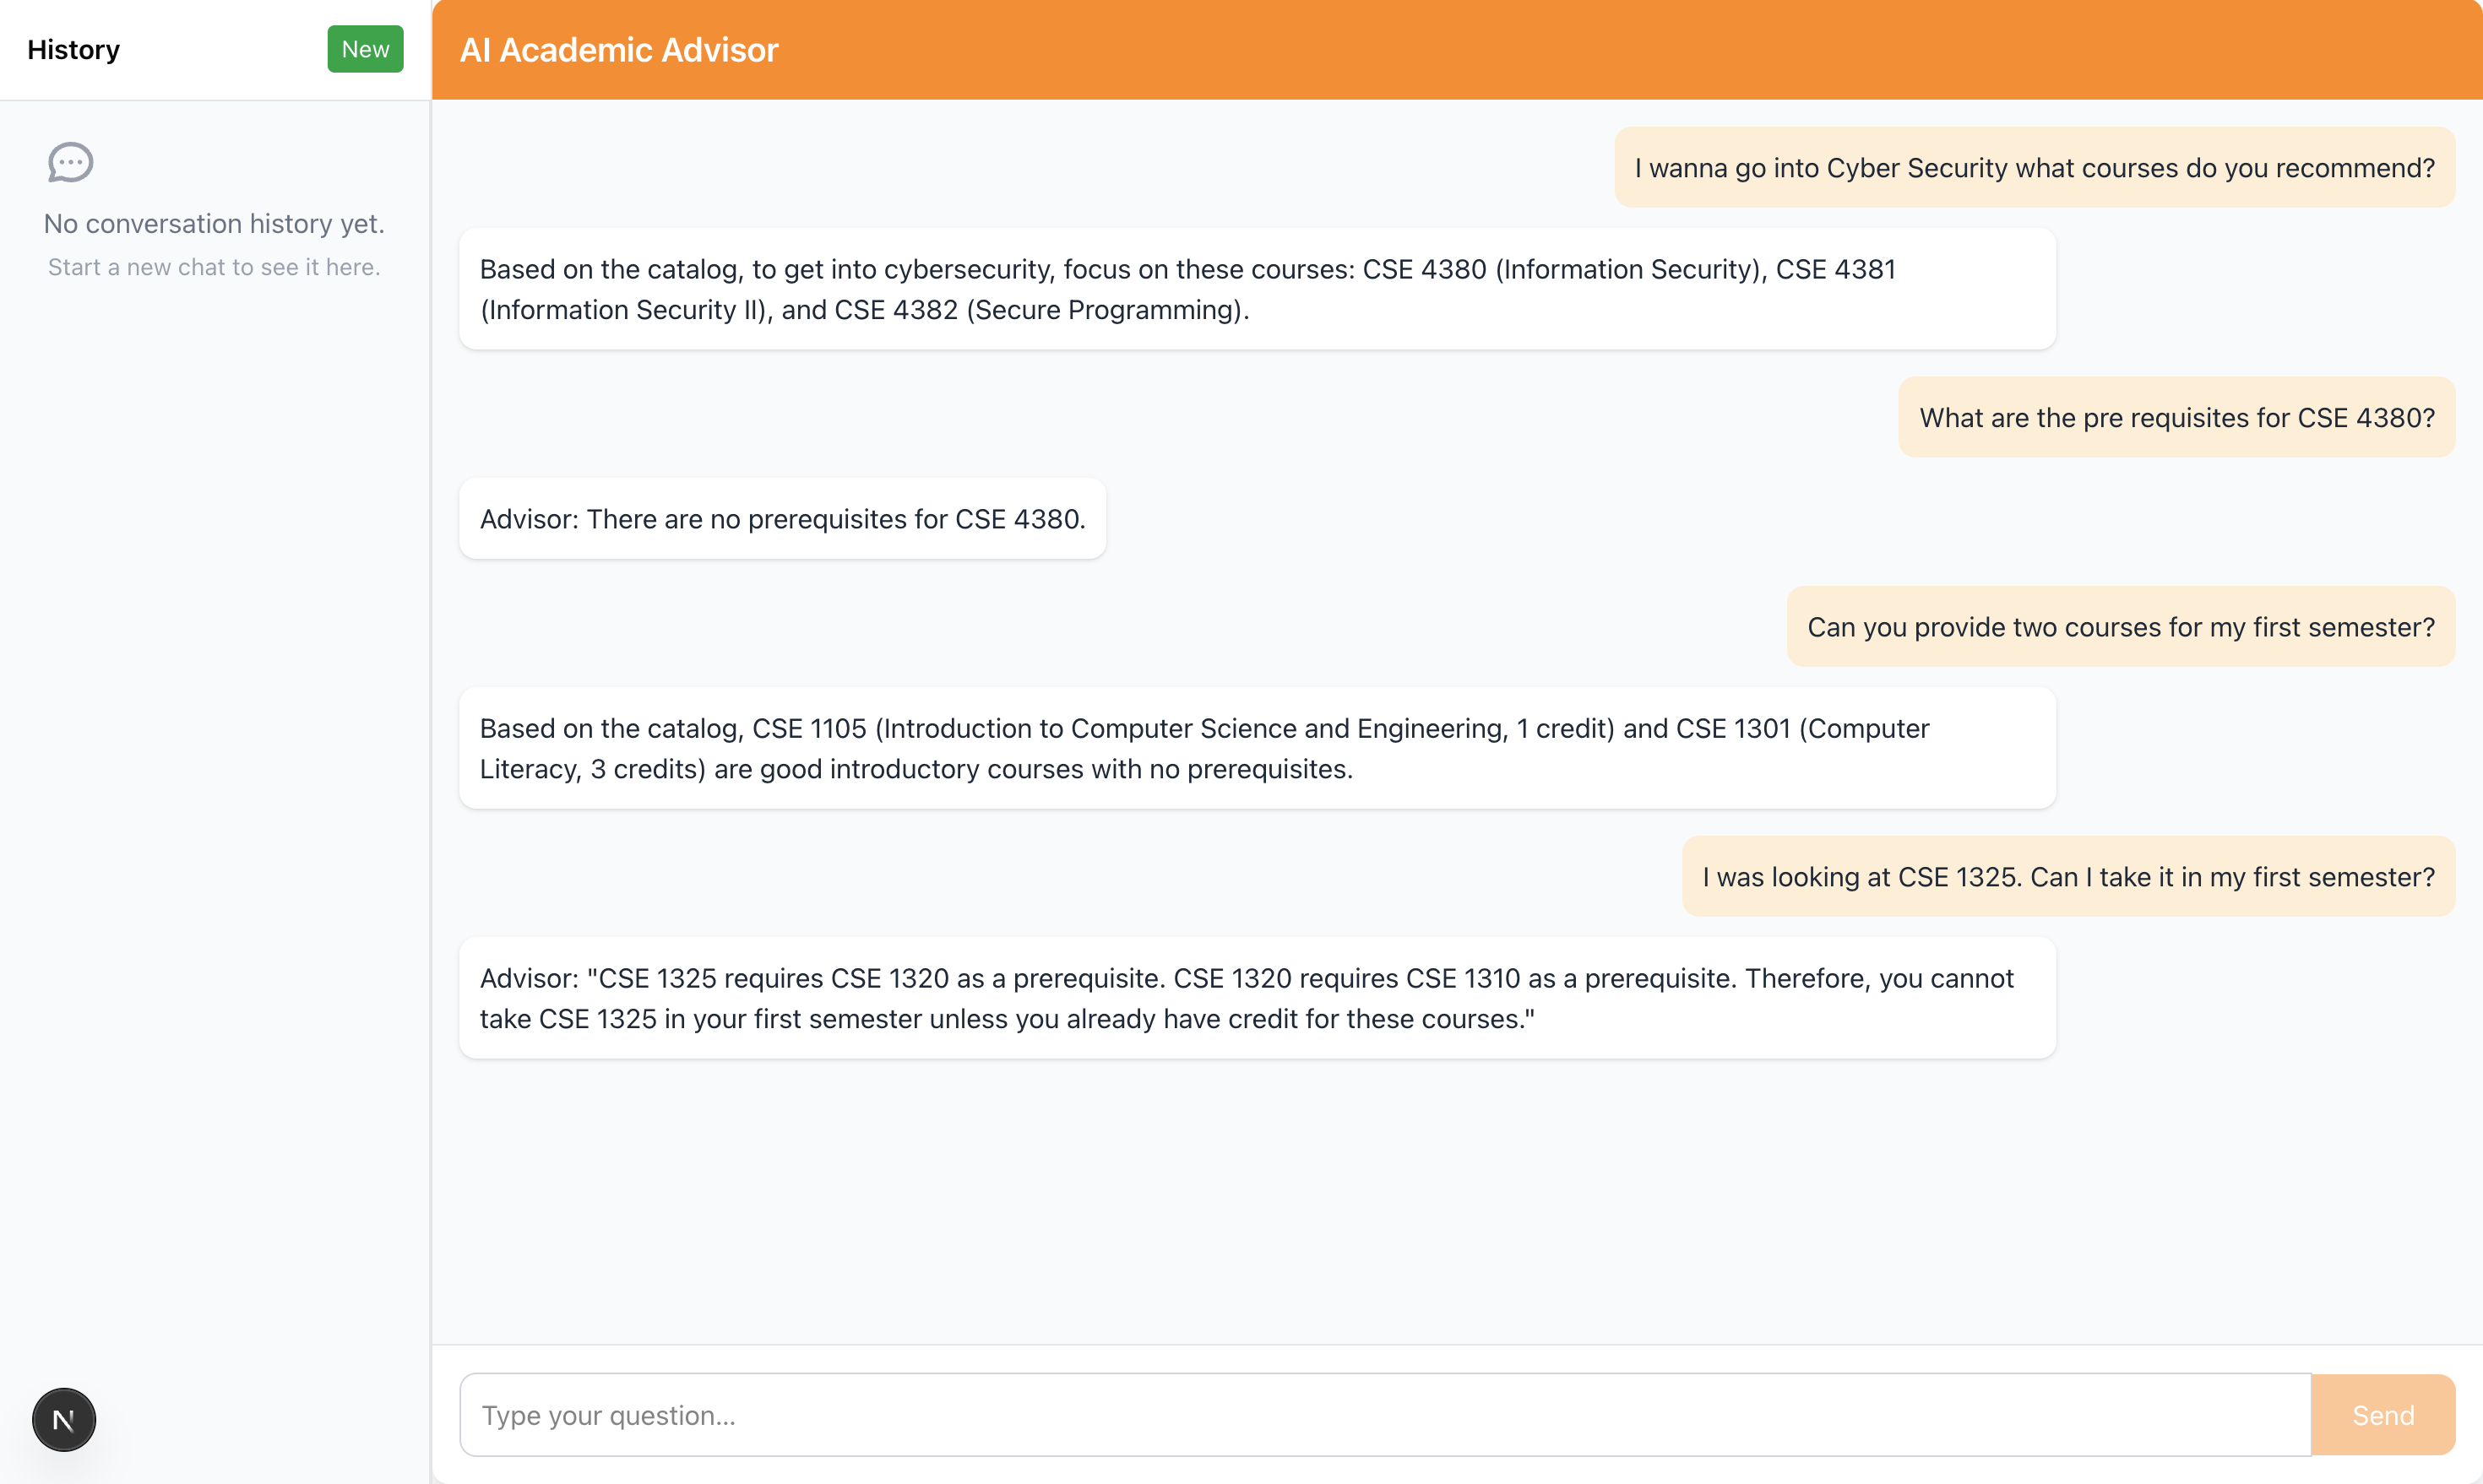Click Start a new chat hint text

point(214,267)
